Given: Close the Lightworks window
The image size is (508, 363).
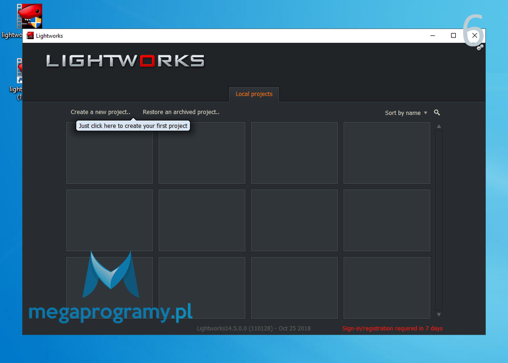Looking at the screenshot, I should [474, 36].
